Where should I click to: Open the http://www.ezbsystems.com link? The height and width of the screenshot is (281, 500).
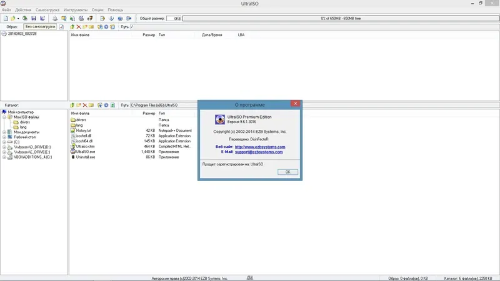260,147
